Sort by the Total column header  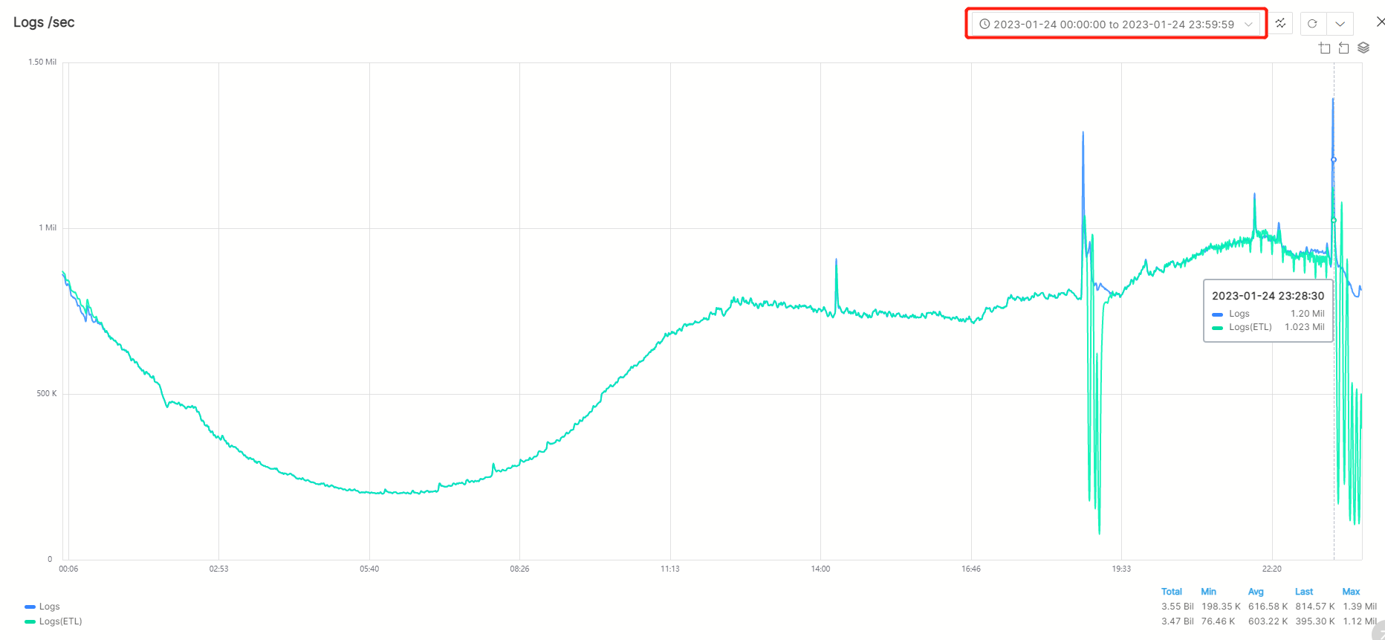pos(1171,592)
